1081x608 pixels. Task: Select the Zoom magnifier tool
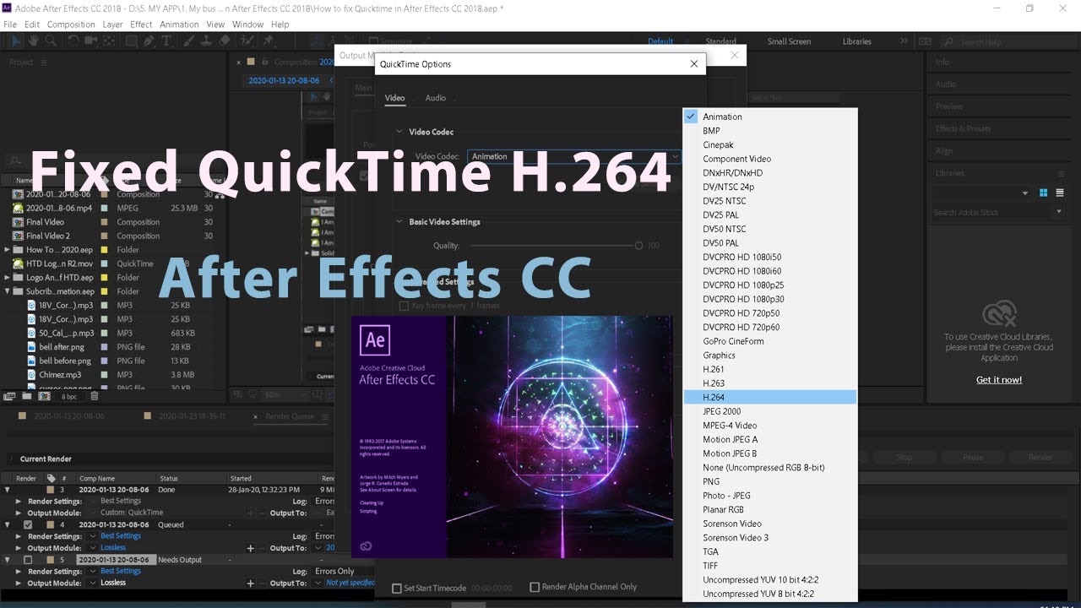click(x=51, y=41)
